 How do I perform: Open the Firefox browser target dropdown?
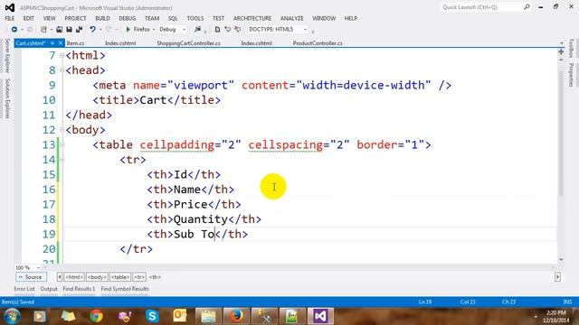[x=154, y=30]
